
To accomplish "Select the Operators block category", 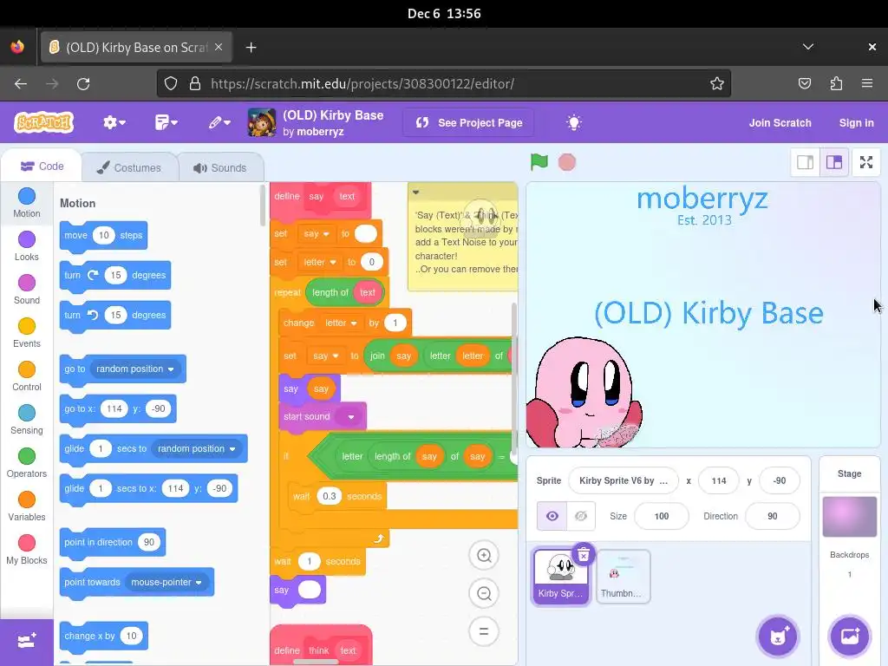I will coord(27,463).
